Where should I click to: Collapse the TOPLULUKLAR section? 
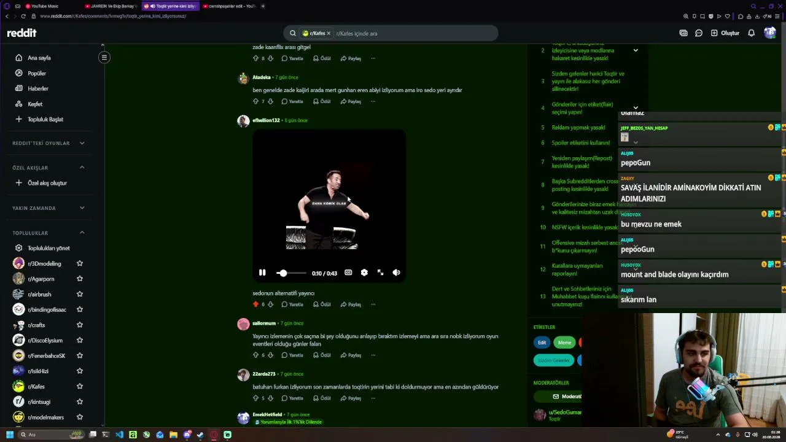pyautogui.click(x=49, y=233)
